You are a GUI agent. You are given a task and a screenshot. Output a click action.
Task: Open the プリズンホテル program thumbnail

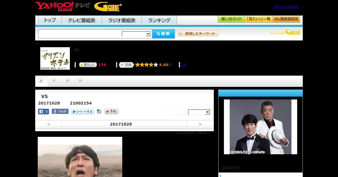pyautogui.click(x=55, y=58)
